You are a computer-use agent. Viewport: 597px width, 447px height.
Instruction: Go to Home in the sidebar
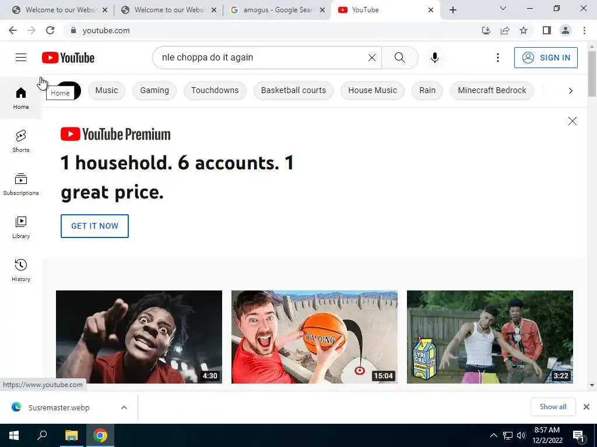(x=21, y=98)
